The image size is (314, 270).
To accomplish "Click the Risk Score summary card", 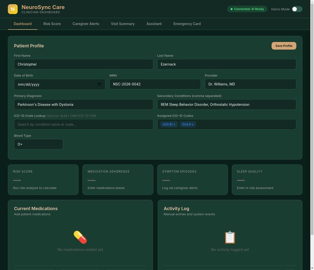I will [x=43, y=180].
